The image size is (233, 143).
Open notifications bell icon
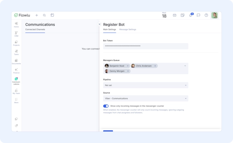(191, 15)
